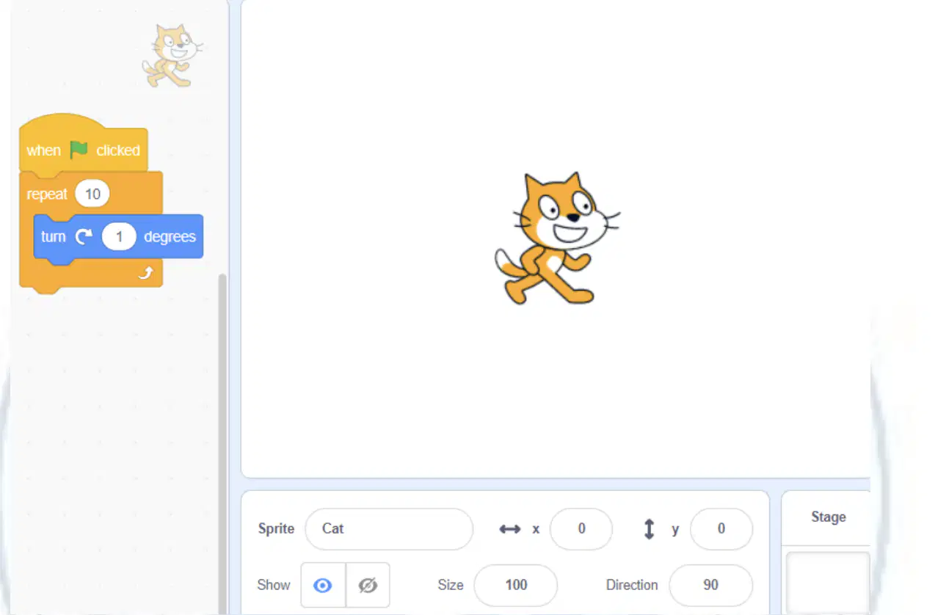Edit the turn degrees value 1
Viewport: 935px width, 615px height.
pos(119,237)
